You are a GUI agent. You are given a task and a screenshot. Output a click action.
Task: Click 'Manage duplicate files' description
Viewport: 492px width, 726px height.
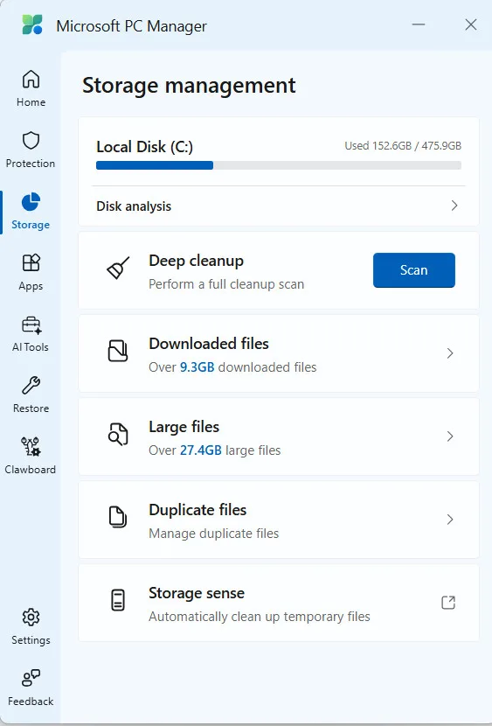[x=213, y=534]
